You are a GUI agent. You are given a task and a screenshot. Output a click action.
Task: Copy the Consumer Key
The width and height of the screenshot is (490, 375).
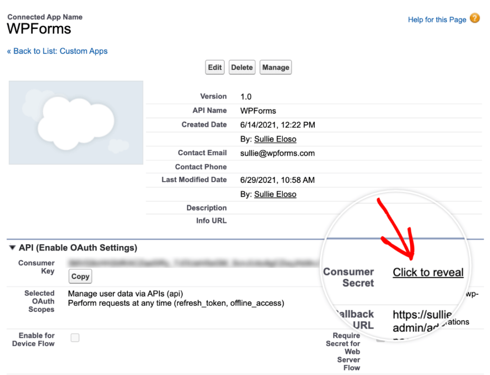click(80, 276)
